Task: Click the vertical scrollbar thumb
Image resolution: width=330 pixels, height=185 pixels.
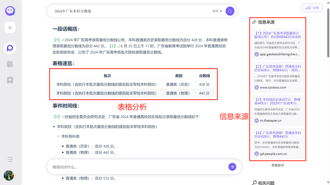Action: (x=328, y=33)
